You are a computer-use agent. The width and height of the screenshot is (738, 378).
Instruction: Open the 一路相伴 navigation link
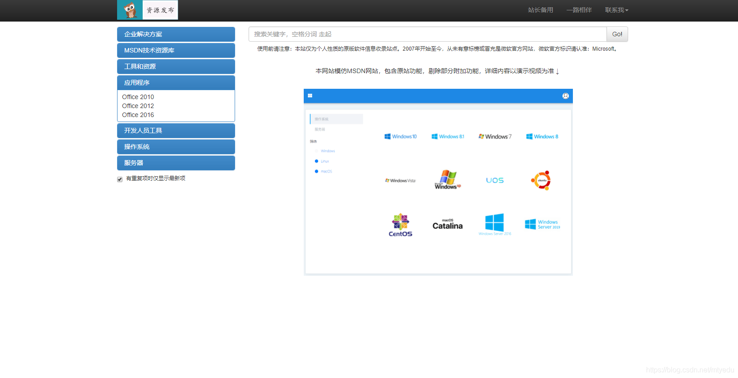coord(579,10)
